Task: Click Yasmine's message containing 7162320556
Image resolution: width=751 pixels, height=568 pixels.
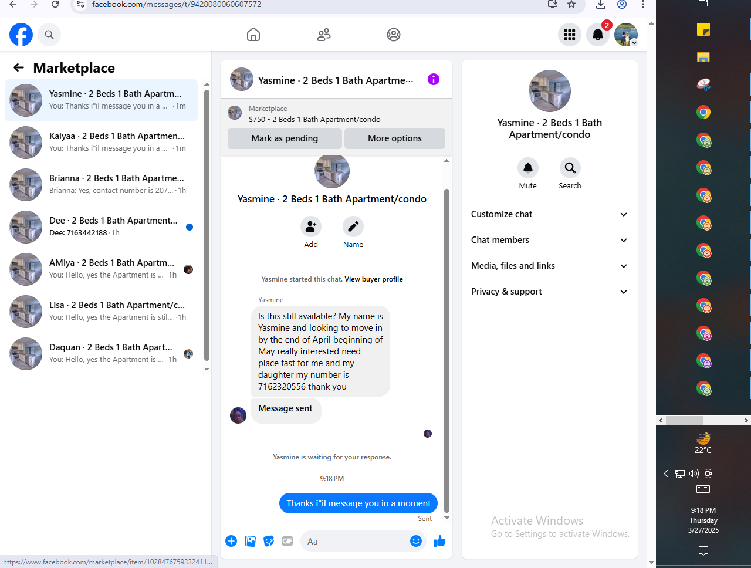Action: (320, 351)
